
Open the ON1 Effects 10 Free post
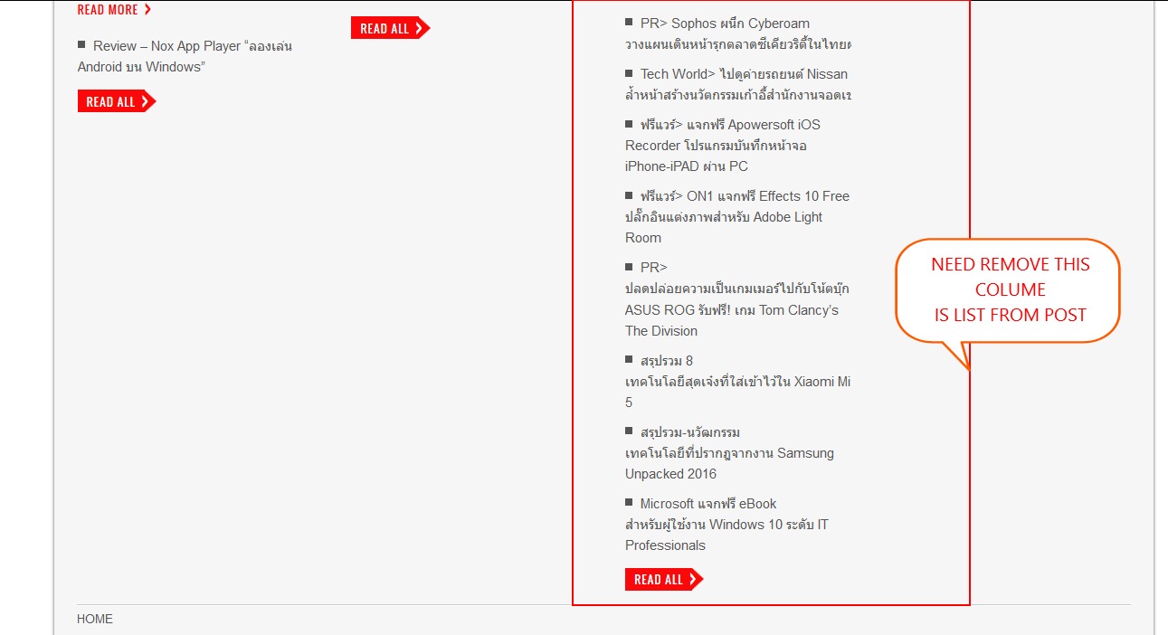click(736, 217)
